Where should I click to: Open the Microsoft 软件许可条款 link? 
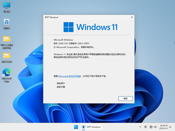(x=70, y=76)
